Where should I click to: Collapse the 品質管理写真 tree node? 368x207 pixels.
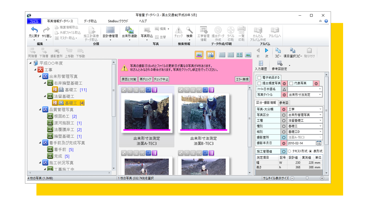tap(40, 110)
